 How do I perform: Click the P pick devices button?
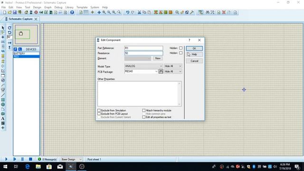[15, 49]
